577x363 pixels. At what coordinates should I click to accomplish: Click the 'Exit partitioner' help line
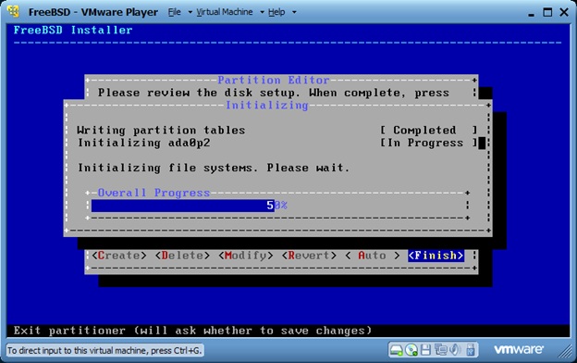pyautogui.click(x=192, y=331)
